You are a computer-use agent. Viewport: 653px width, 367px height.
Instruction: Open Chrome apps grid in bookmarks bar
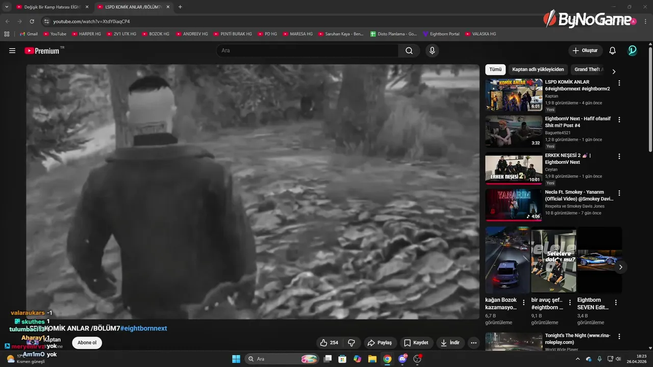(7, 34)
